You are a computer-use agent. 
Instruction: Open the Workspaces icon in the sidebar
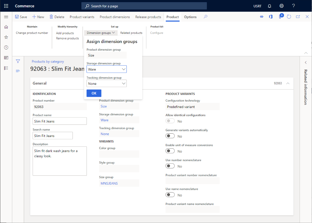pyautogui.click(x=6, y=57)
